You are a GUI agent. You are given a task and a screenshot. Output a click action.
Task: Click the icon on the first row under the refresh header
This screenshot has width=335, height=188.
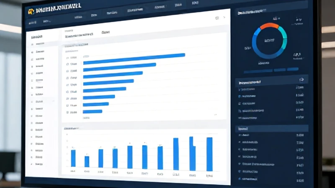pyautogui.click(x=239, y=90)
